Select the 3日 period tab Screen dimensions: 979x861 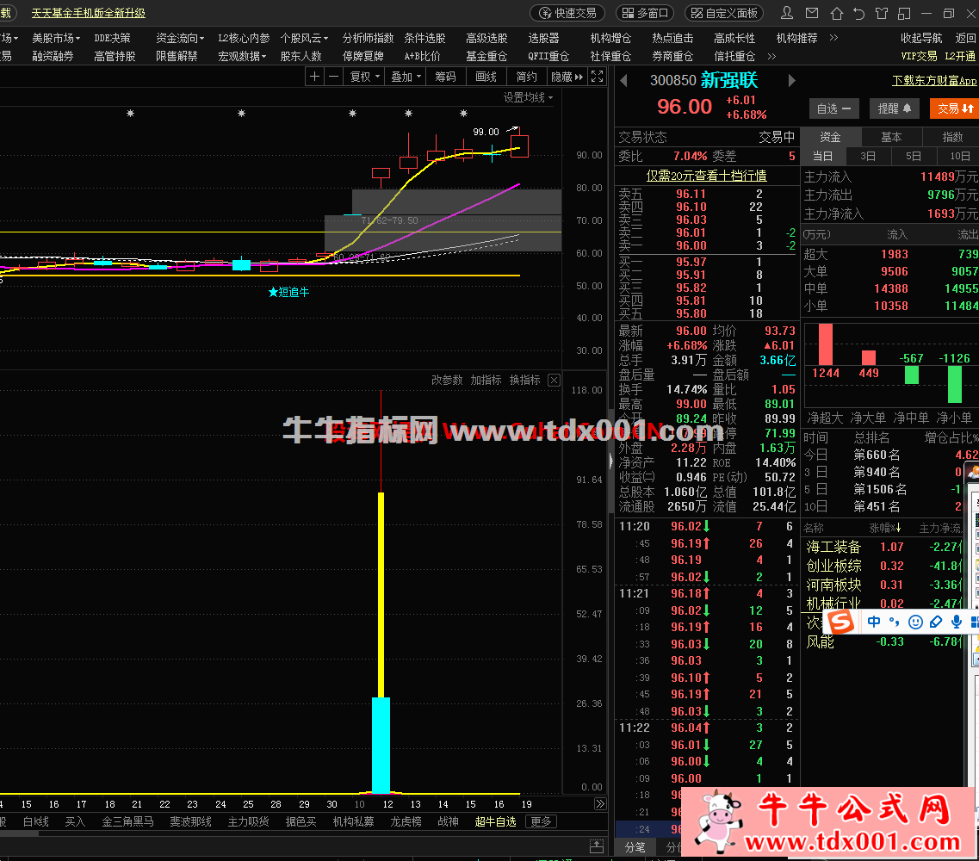coord(868,156)
